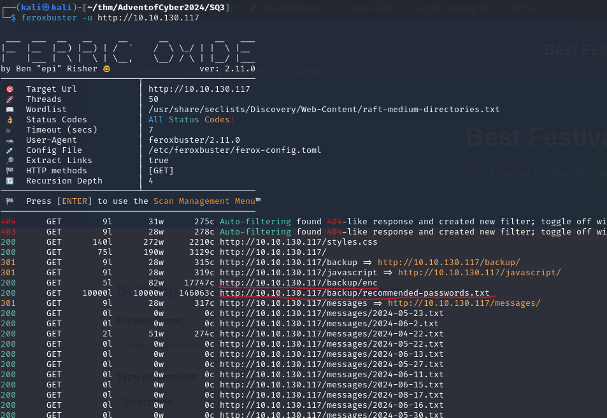This screenshot has width=607, height=418.
Task: Click faint Home nav item in background page
Action: (x=146, y=70)
